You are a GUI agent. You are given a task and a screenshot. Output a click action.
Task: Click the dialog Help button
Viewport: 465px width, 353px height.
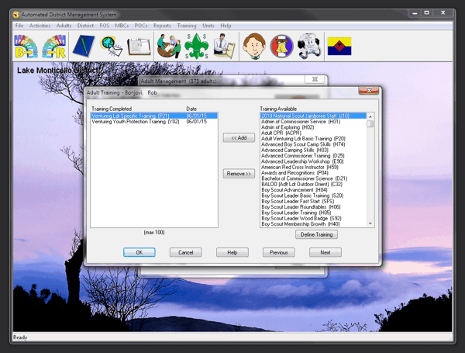pos(232,252)
